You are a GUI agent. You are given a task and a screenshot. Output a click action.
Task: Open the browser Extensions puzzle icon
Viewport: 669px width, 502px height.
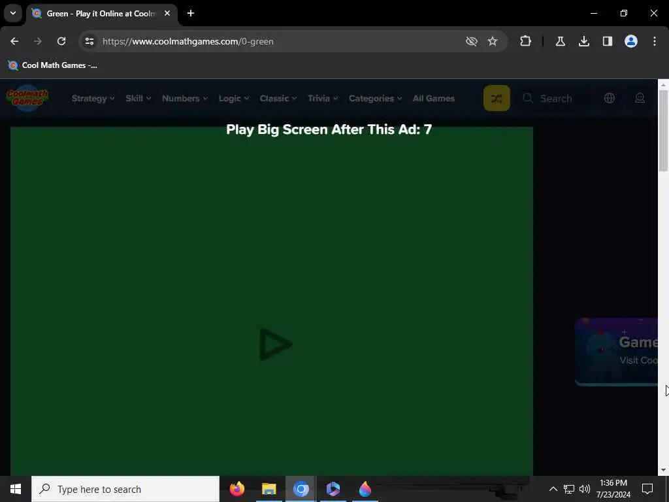coord(526,41)
